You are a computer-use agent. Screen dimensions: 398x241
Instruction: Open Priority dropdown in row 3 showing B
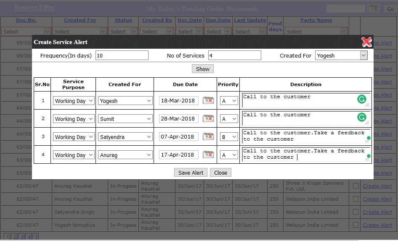(229, 137)
